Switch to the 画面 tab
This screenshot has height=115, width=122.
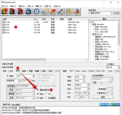pos(37,71)
